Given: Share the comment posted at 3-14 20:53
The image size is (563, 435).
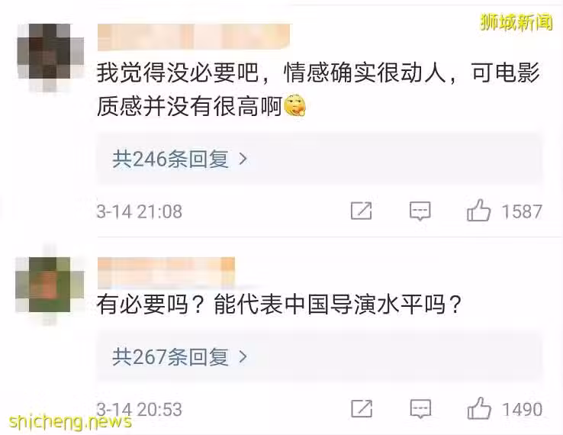Looking at the screenshot, I should [x=361, y=409].
